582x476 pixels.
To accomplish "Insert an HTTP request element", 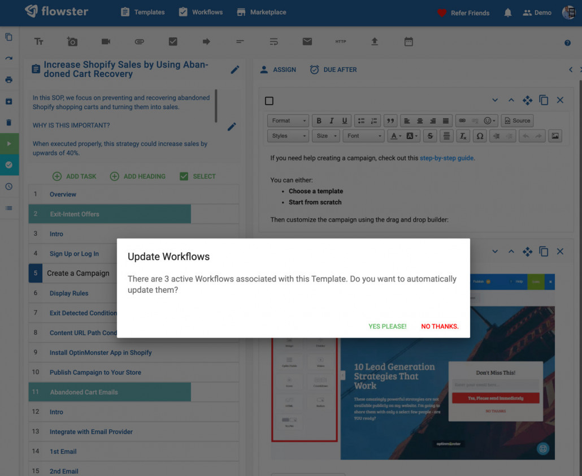I will 341,41.
